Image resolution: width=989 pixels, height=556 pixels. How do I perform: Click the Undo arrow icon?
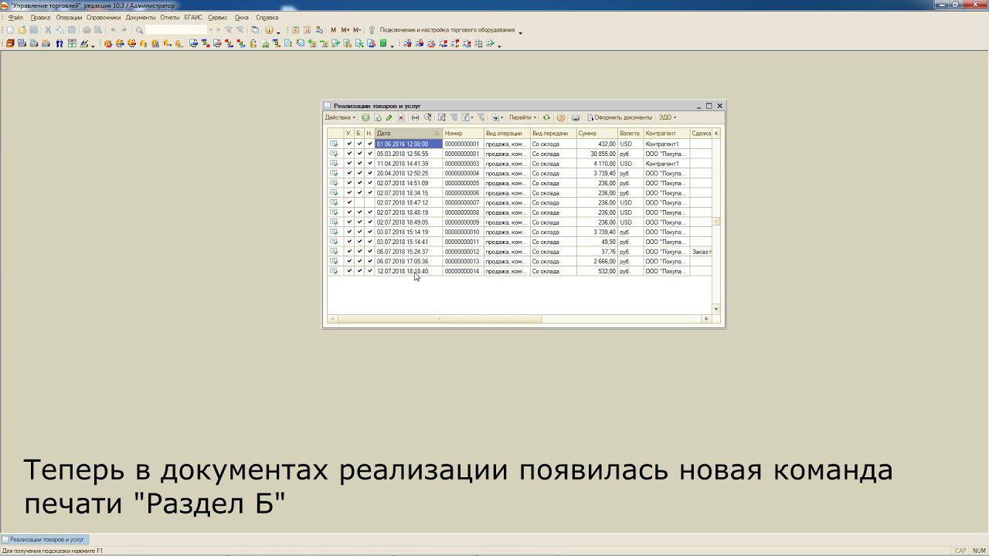point(113,30)
